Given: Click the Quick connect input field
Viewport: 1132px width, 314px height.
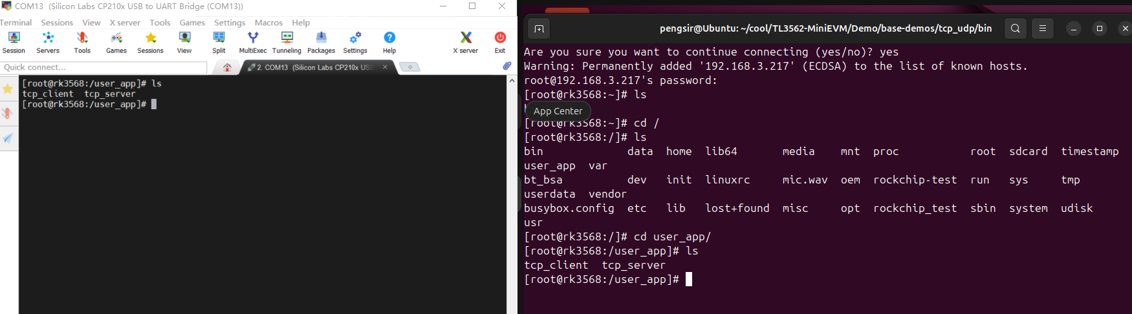Looking at the screenshot, I should coord(103,67).
